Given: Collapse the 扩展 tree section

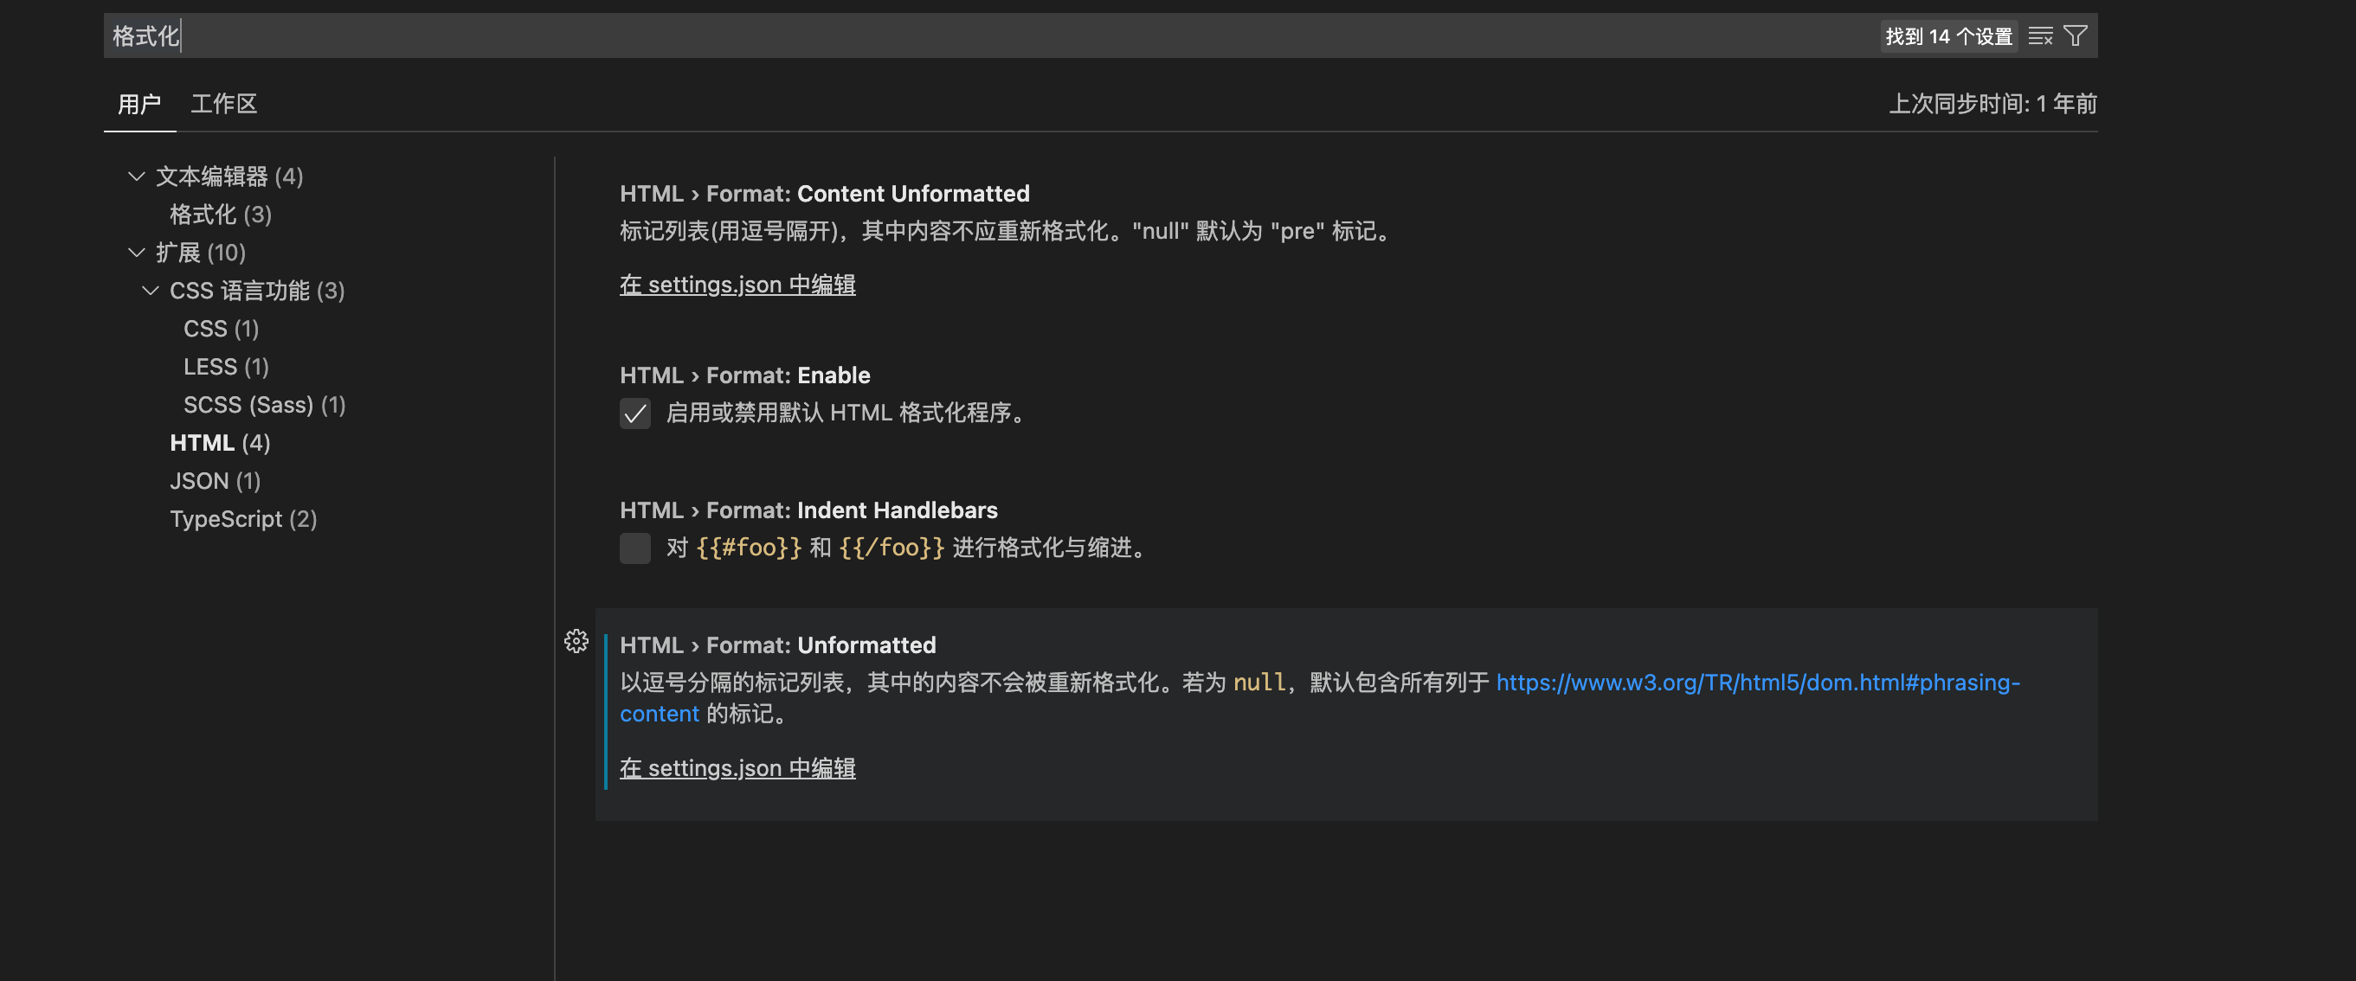Looking at the screenshot, I should (136, 253).
